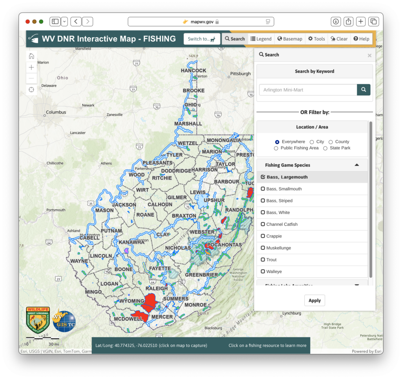
Task: Click the home default extent icon
Action: coord(31,55)
